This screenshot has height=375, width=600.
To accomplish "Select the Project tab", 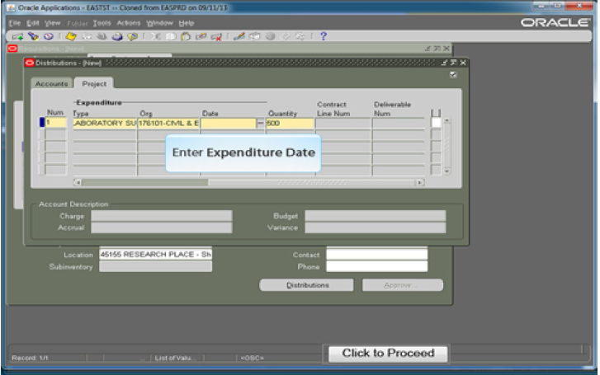I will [x=94, y=84].
